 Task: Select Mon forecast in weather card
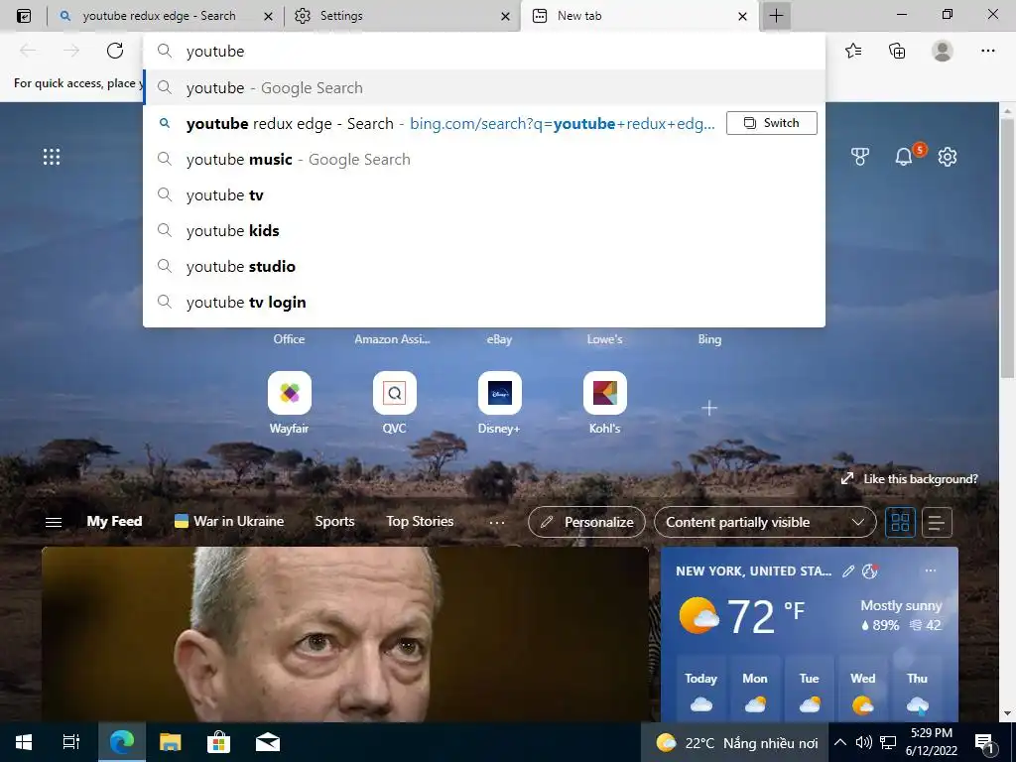(755, 691)
